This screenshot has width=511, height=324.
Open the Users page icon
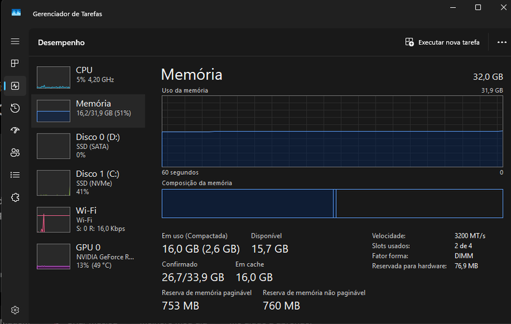(15, 152)
